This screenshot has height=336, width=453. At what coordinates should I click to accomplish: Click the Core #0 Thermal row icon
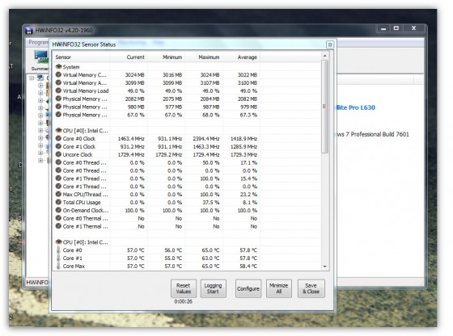[x=58, y=218]
